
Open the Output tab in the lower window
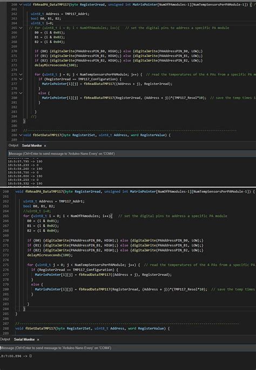pos(5,339)
